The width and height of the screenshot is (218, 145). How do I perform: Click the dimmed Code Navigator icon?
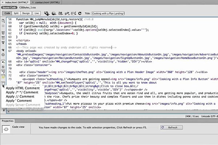click(3, 26)
